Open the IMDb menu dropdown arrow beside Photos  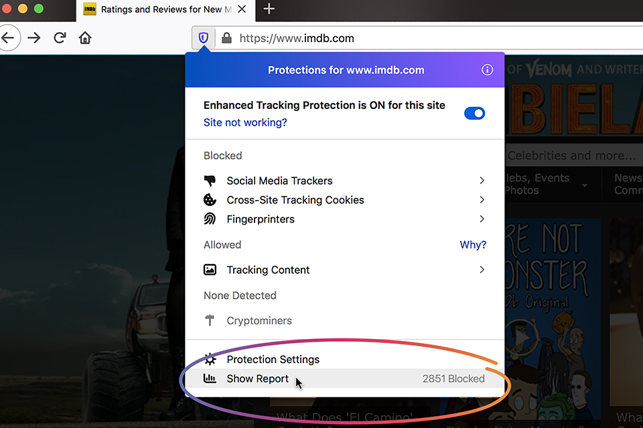[x=585, y=185]
